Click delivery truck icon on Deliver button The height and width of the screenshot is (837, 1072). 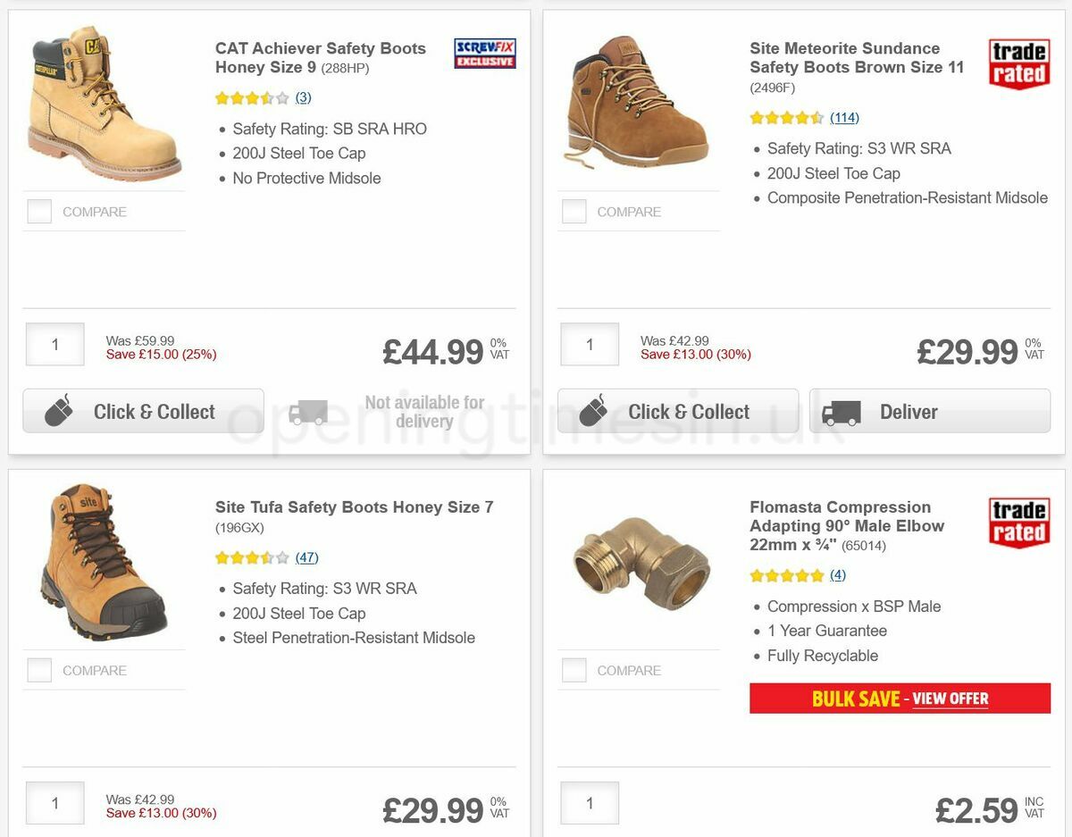pos(841,412)
